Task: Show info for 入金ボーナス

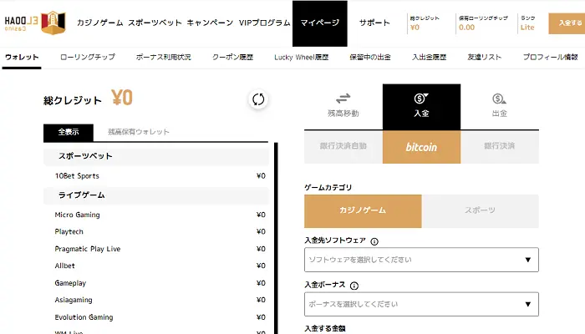Action: tap(354, 286)
